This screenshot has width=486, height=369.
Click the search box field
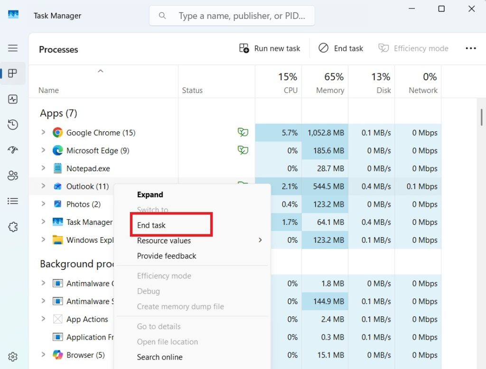coord(232,16)
